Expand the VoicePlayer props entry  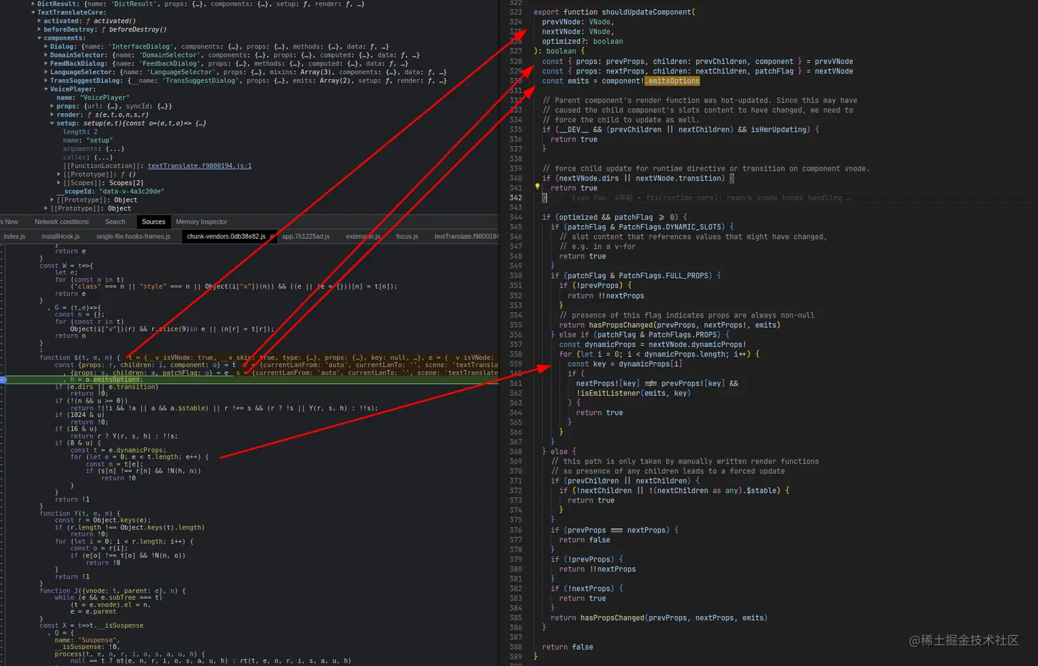pyautogui.click(x=52, y=106)
